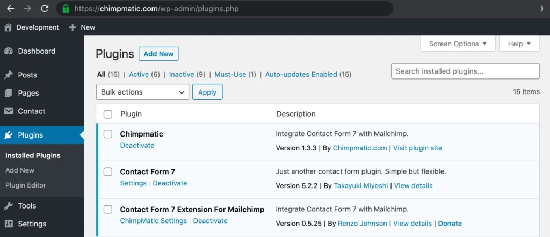Check Contact Form 7 Extension For Mailchimp checkbox

pos(108,210)
